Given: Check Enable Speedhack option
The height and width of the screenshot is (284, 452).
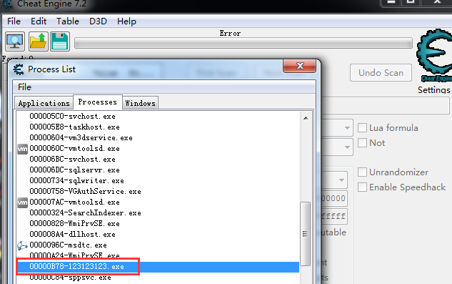Looking at the screenshot, I should (362, 187).
